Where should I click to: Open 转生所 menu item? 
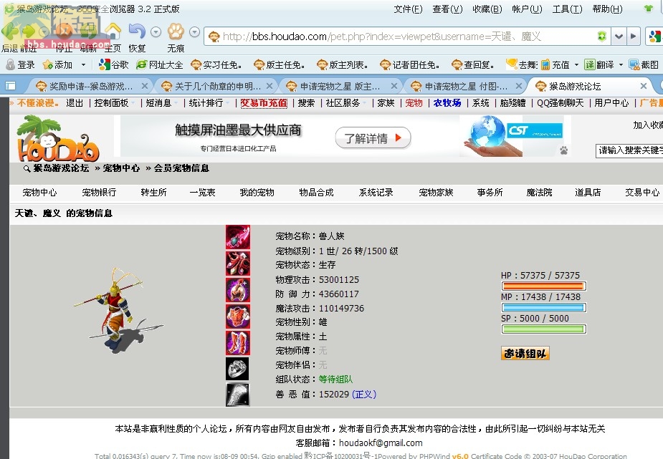click(153, 193)
